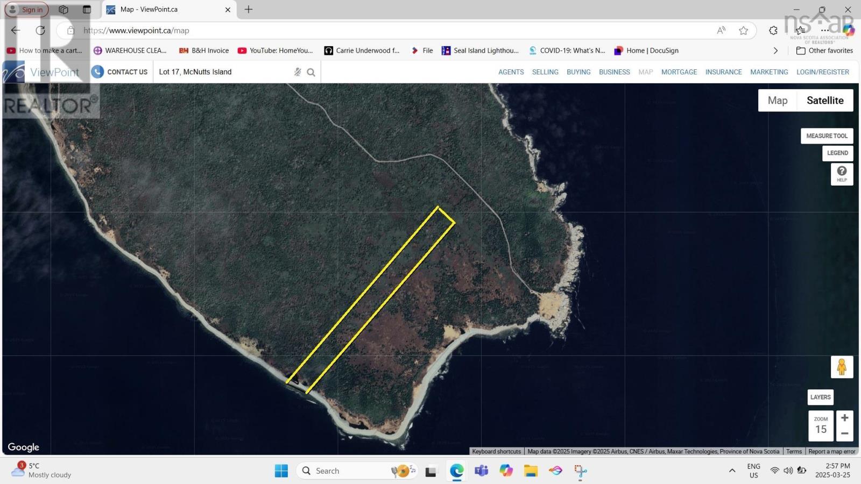Open the Other favorites folder
This screenshot has width=861, height=484.
pos(824,51)
